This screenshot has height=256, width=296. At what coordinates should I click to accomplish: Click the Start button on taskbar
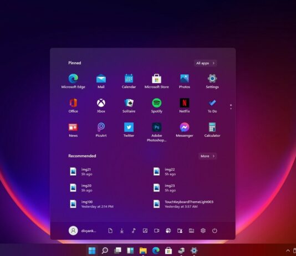[x=92, y=250]
